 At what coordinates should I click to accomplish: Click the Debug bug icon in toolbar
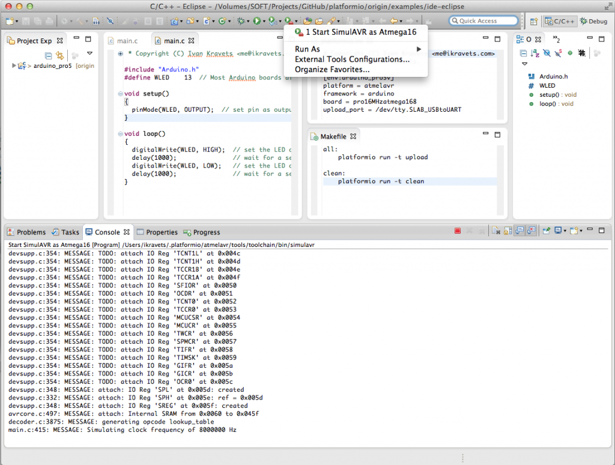[241, 21]
